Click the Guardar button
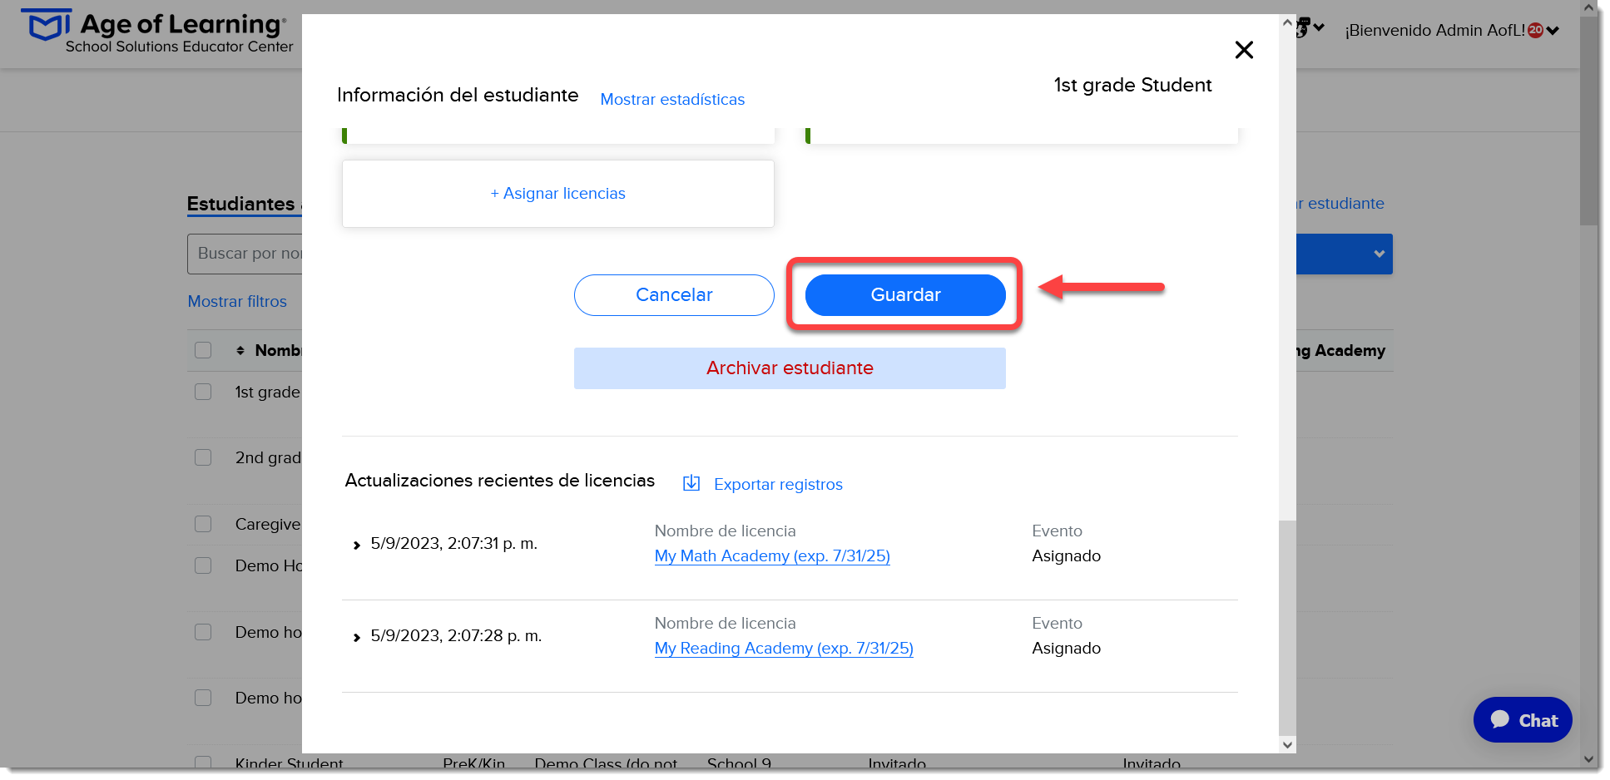This screenshot has height=780, width=1610. [905, 295]
